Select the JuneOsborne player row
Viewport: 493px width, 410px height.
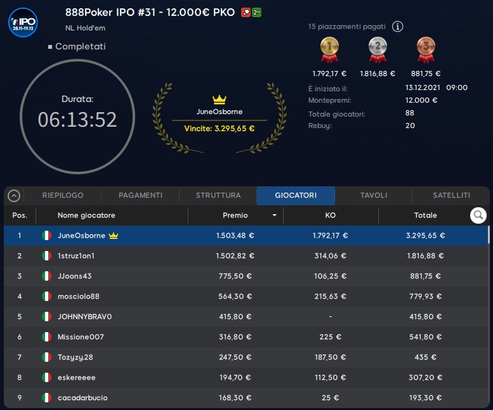[x=246, y=236]
